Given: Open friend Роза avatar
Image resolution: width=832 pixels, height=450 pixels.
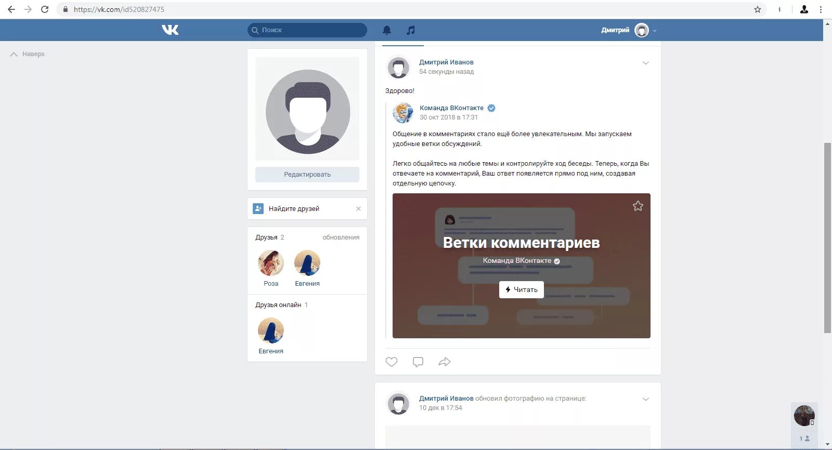Looking at the screenshot, I should [x=271, y=263].
